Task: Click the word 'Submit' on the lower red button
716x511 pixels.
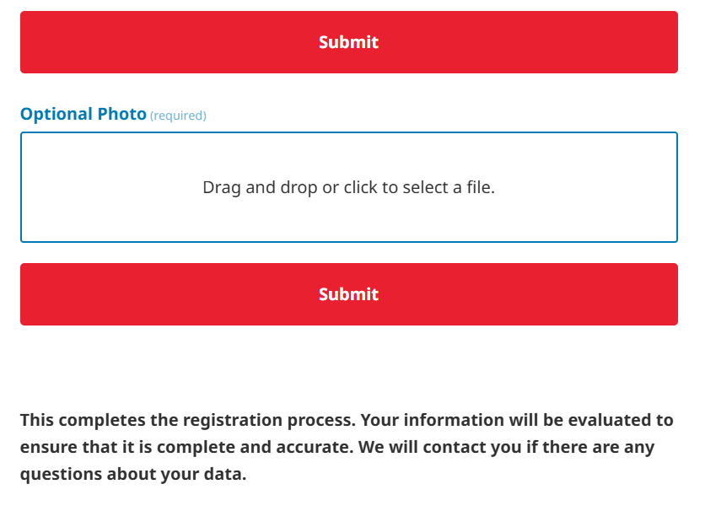Action: pos(348,294)
